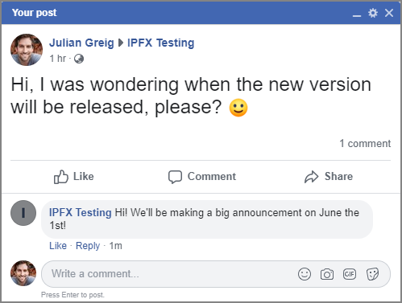
Task: Click Julian Greig's post avatar photo
Action: [27, 50]
